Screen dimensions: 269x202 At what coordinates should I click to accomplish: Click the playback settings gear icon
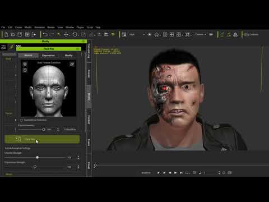(224, 173)
